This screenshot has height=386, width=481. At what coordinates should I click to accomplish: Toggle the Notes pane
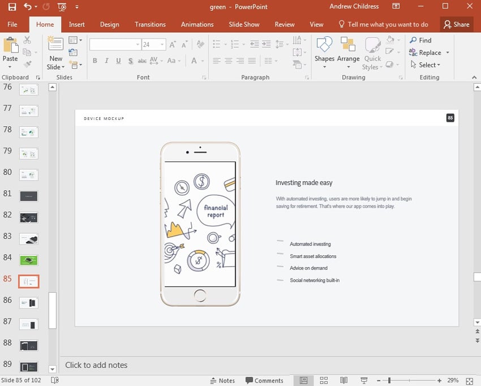tap(222, 380)
